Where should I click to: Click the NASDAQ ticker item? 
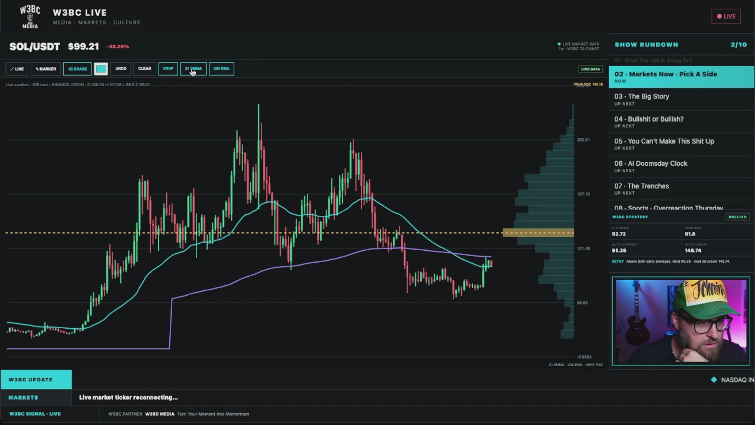click(733, 380)
